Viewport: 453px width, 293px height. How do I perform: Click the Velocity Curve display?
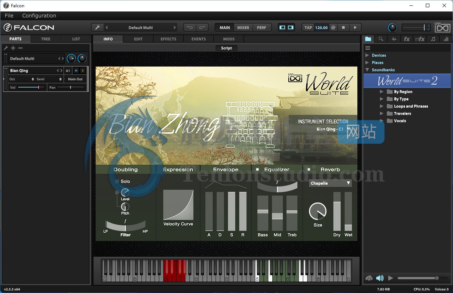click(178, 205)
